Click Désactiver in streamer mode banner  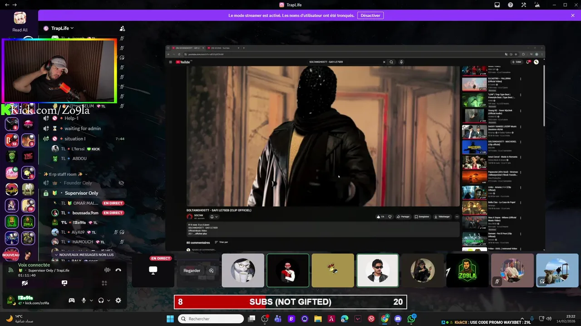click(x=370, y=15)
